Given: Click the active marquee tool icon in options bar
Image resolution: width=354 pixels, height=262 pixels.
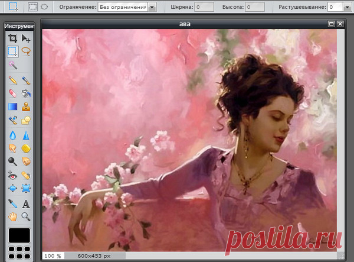Looking at the screenshot, I should [x=13, y=7].
